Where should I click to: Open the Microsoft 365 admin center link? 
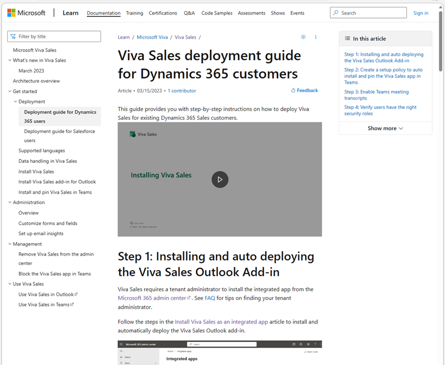click(x=154, y=298)
